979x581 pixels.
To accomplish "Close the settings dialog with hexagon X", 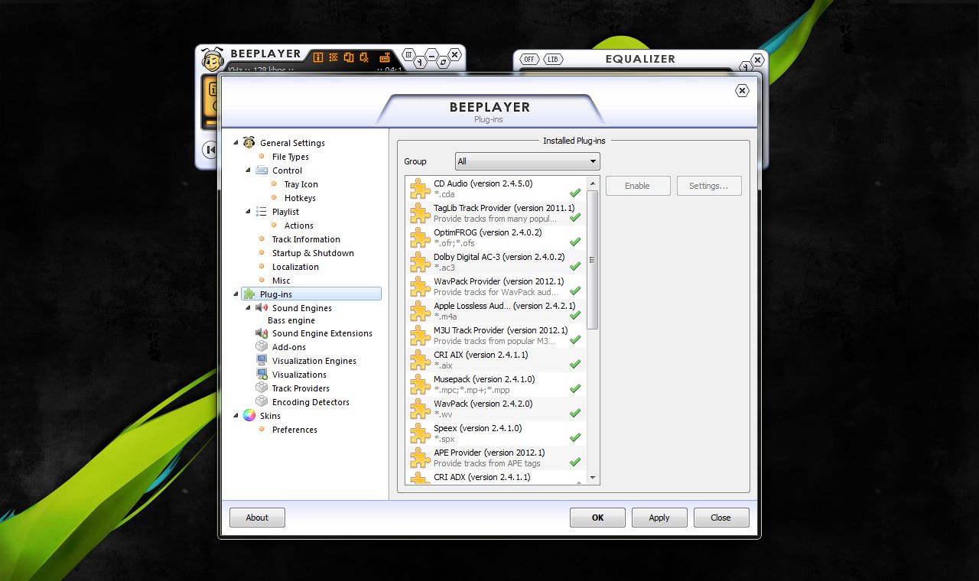I will [742, 91].
